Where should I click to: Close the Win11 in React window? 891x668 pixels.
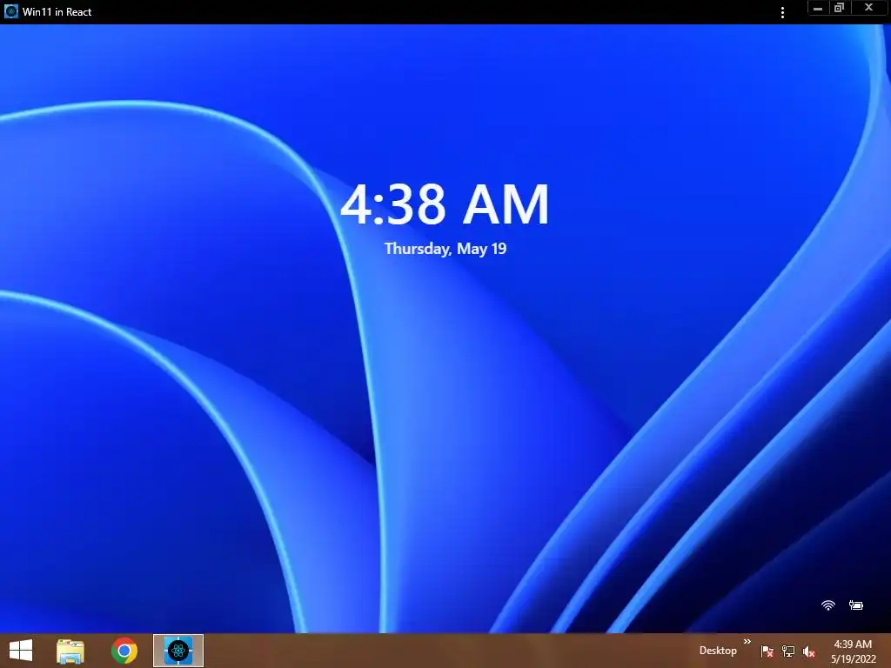click(869, 8)
